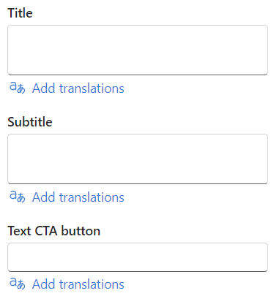Focus the Title text area
This screenshot has height=296, width=274.
pos(138,50)
